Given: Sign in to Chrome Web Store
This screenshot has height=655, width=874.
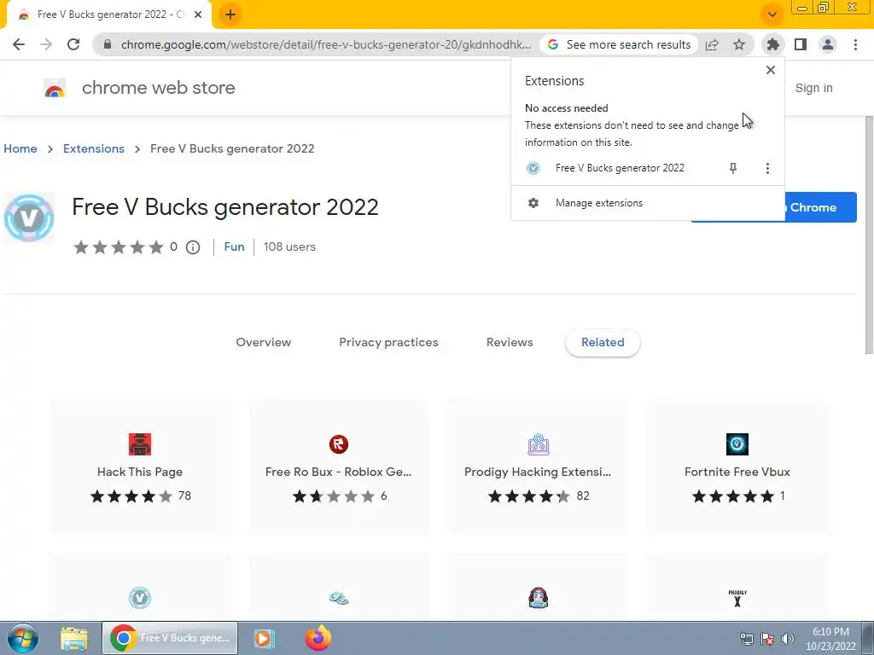Looking at the screenshot, I should tap(813, 88).
